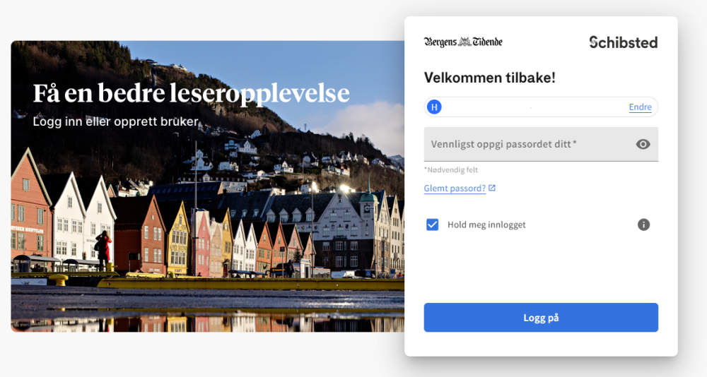Focus the password field Vennligst oppgi passordet ditt
This screenshot has width=707, height=377.
pyautogui.click(x=541, y=144)
